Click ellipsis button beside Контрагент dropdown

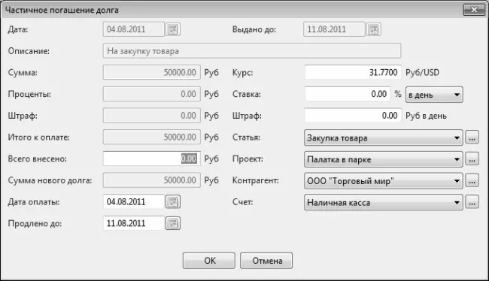coord(472,180)
